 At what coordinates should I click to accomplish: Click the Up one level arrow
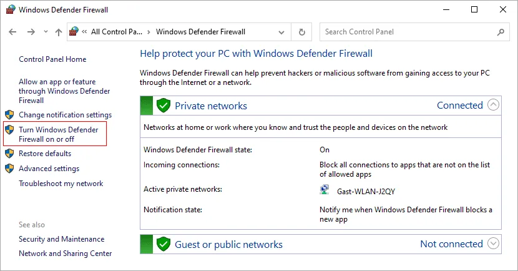[58, 32]
